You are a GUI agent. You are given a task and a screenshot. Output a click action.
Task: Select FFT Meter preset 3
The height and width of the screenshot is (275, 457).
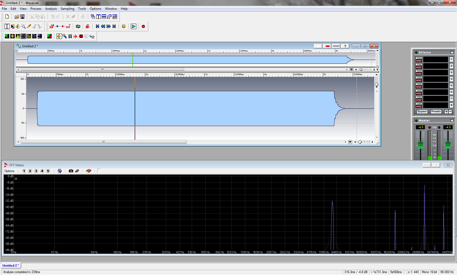point(36,171)
